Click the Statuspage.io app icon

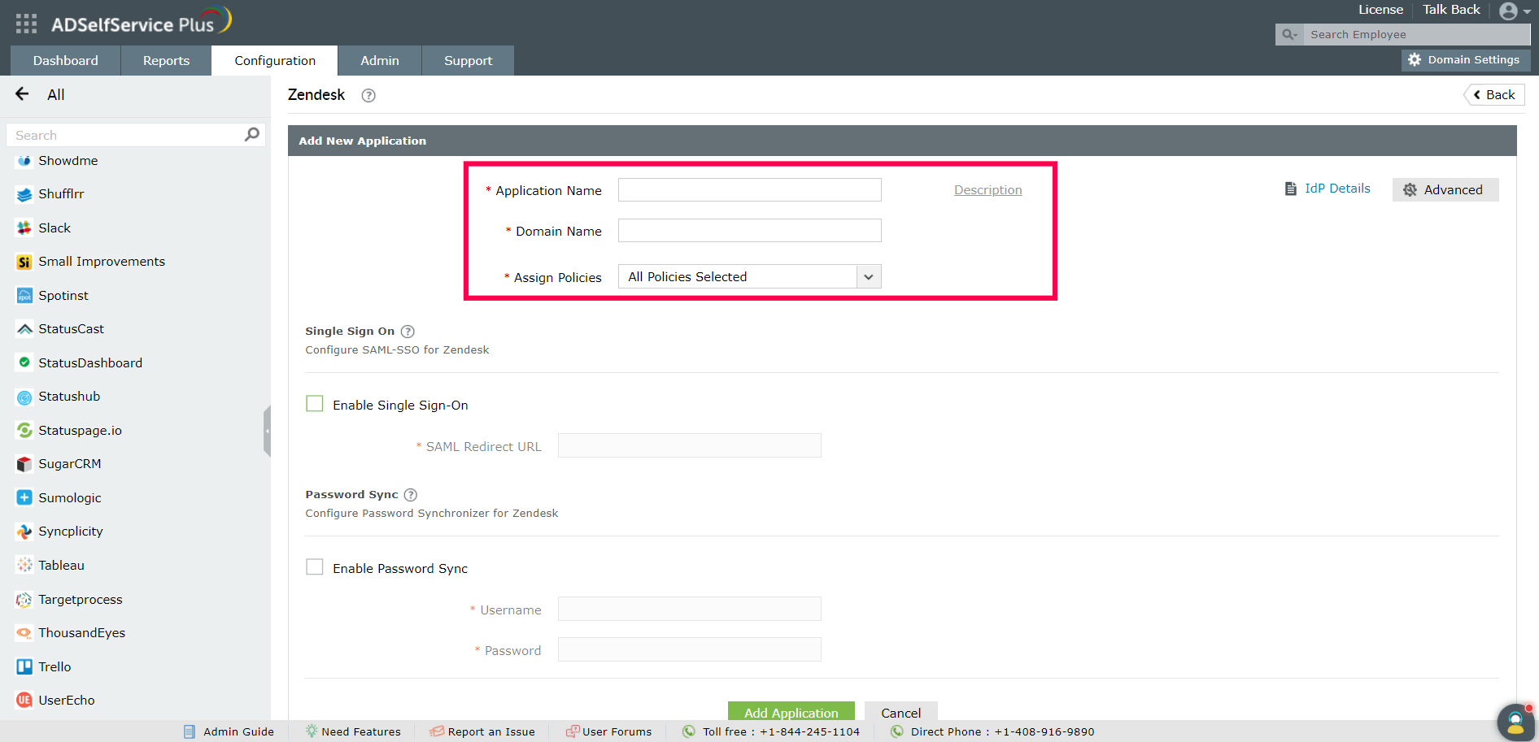tap(24, 431)
